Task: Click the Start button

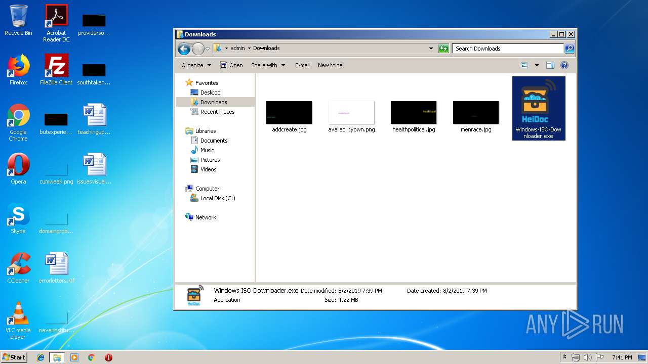Action: [14, 357]
